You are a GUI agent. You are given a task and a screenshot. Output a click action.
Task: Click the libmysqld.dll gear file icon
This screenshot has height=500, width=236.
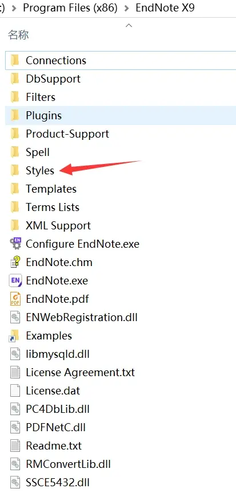click(15, 354)
